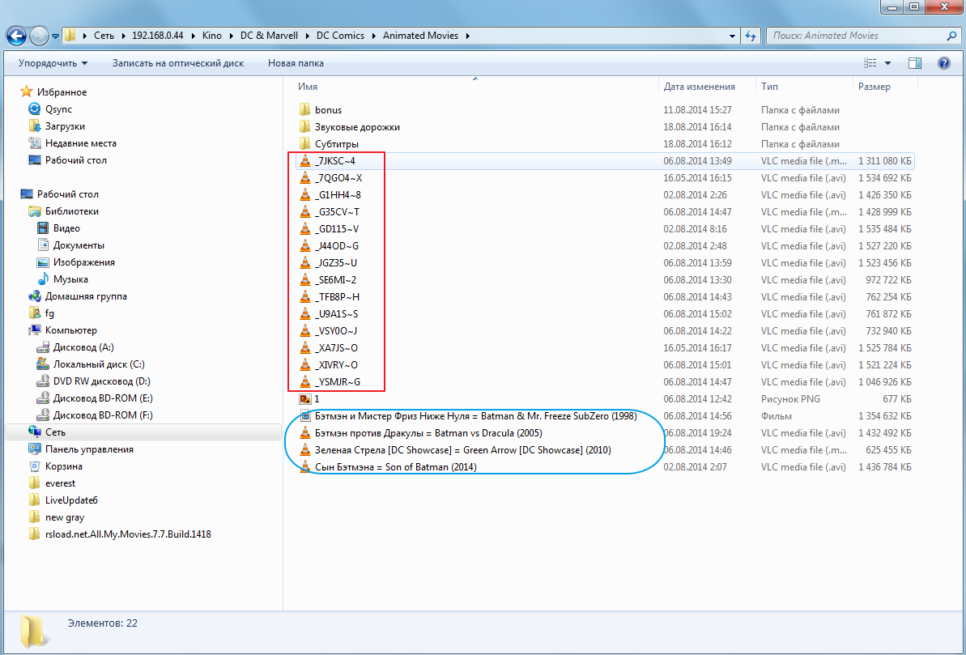Viewport: 966px width, 655px height.
Task: Select the PNG image file '1'
Action: [x=309, y=399]
